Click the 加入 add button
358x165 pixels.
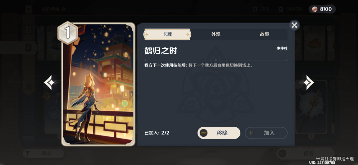(x=266, y=133)
